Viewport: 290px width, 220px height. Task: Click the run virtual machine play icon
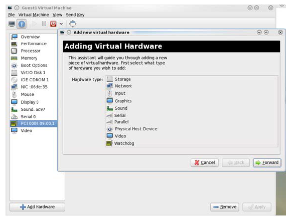click(35, 24)
